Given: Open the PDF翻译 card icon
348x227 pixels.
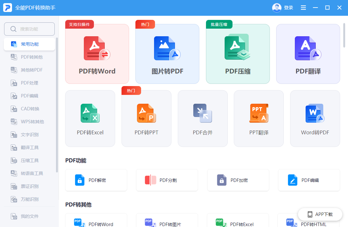Looking at the screenshot, I should tap(308, 48).
